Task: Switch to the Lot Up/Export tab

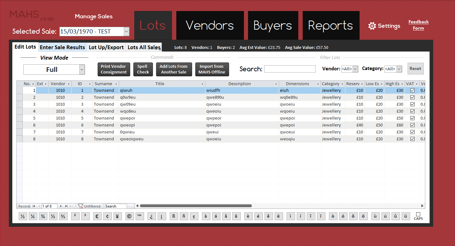Action: pyautogui.click(x=106, y=47)
